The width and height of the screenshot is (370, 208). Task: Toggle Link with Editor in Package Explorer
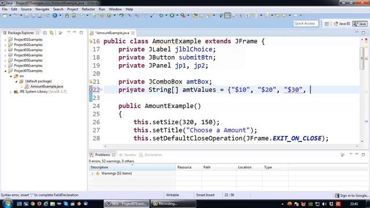(51, 33)
